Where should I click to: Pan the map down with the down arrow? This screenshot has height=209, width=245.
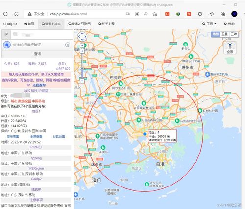point(82,40)
